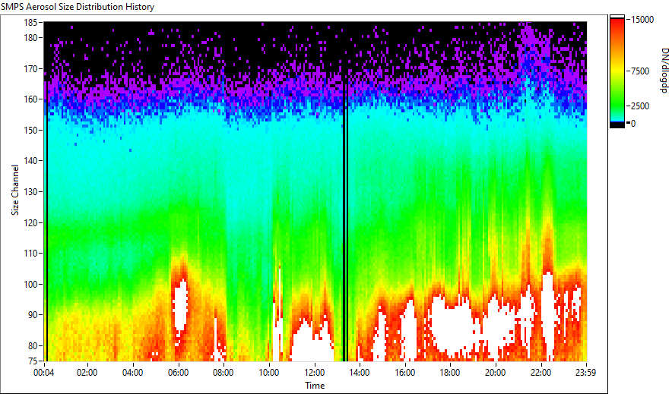The image size is (672, 394).
Task: Click the 110 y-axis tick label
Action: coord(30,254)
